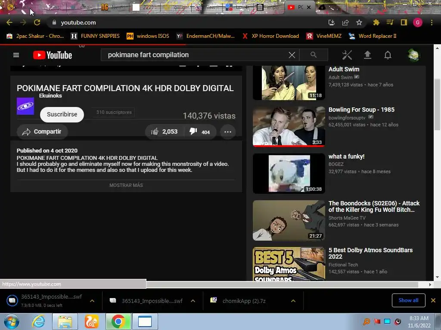441x330 pixels.
Task: Open UC Browser from the taskbar
Action: (x=91, y=321)
